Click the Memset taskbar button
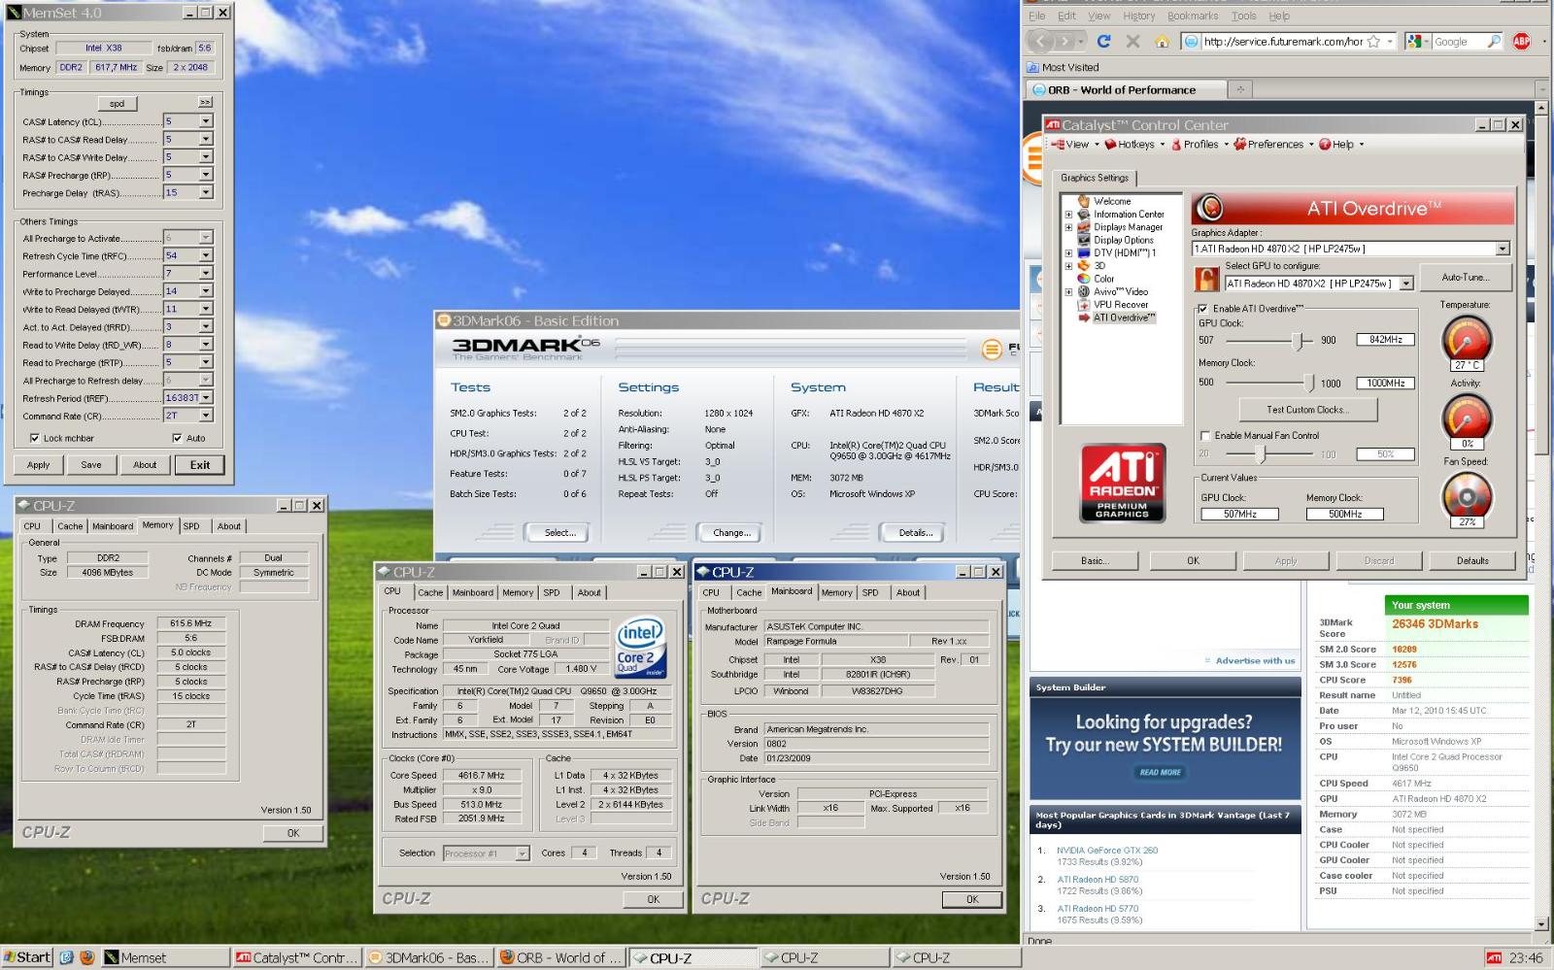 click(164, 957)
